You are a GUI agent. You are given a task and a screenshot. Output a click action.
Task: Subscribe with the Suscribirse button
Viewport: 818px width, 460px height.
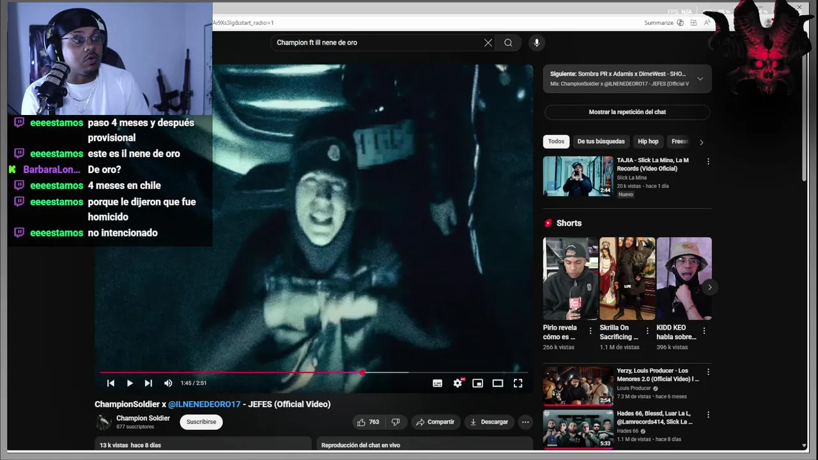pos(201,422)
